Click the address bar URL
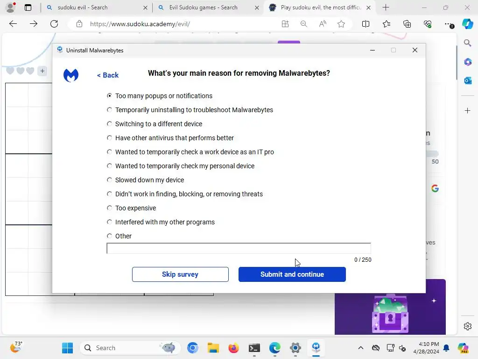This screenshot has height=359, width=478. [140, 24]
